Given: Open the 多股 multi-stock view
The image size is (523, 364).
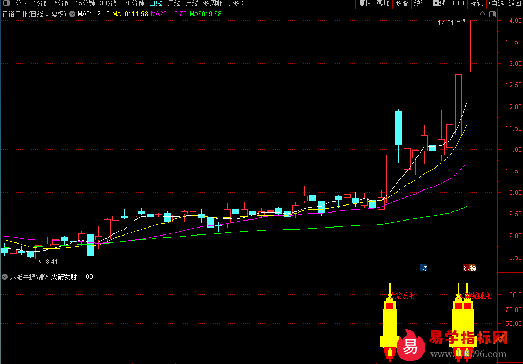Looking at the screenshot, I should [401, 4].
